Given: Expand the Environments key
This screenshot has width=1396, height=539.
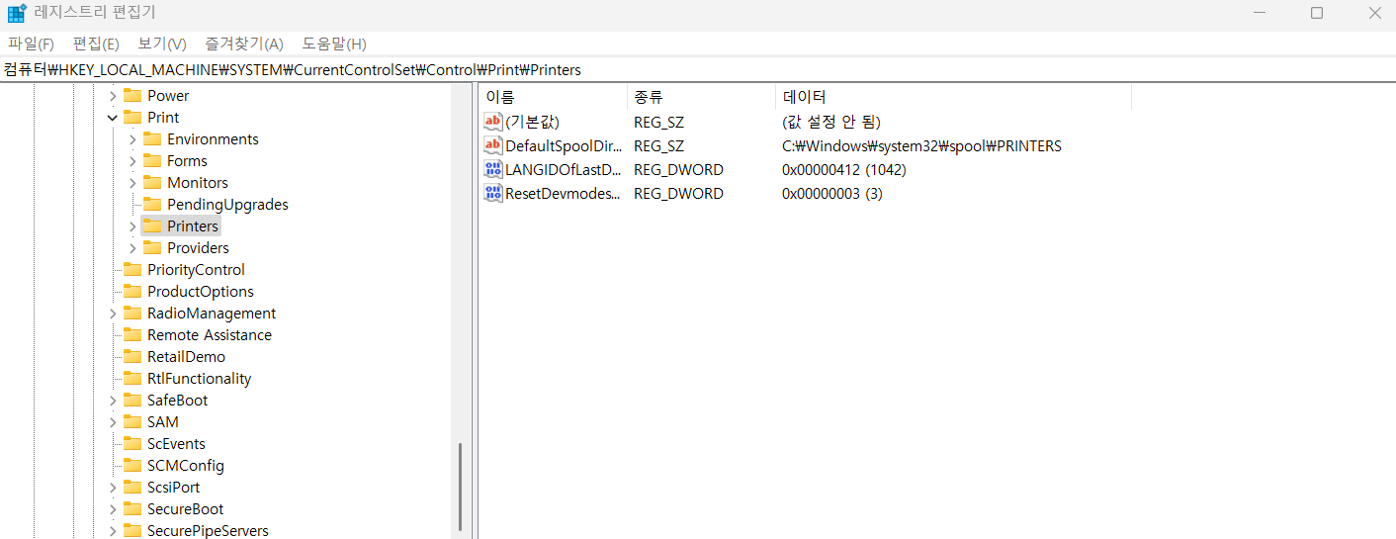Looking at the screenshot, I should pyautogui.click(x=132, y=139).
